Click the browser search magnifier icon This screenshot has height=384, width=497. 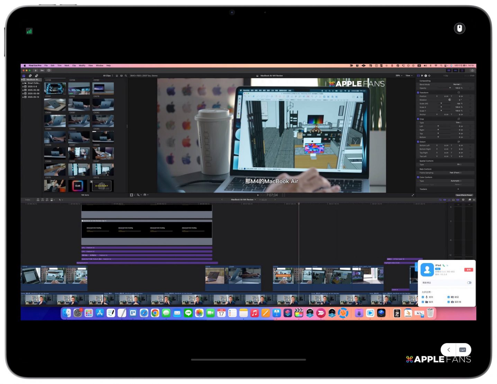[x=126, y=76]
